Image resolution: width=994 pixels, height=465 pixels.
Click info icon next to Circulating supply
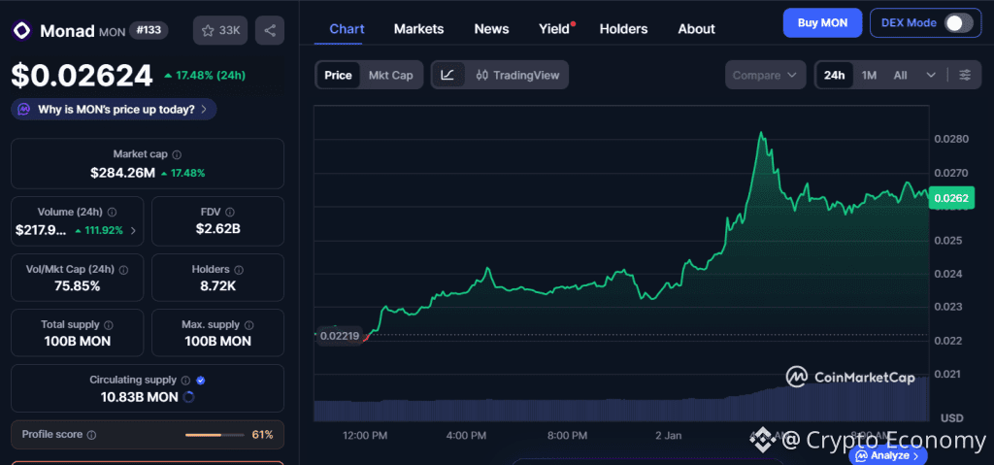point(185,381)
